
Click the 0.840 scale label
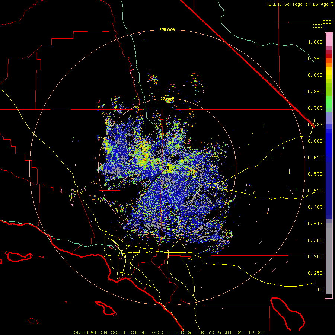(x=315, y=92)
